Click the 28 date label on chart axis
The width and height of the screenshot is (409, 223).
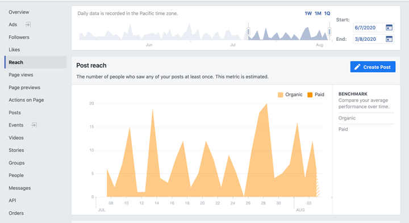click(x=263, y=203)
